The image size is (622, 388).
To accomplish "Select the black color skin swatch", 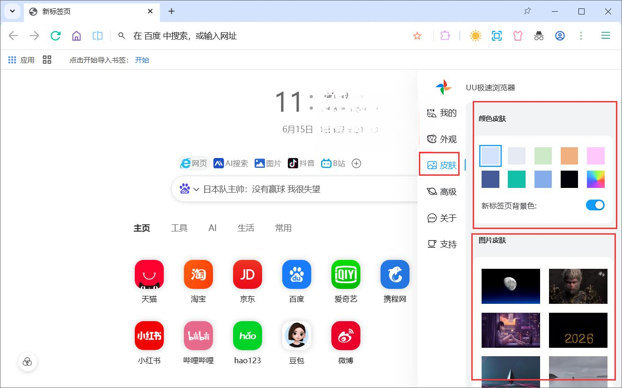I will (569, 179).
